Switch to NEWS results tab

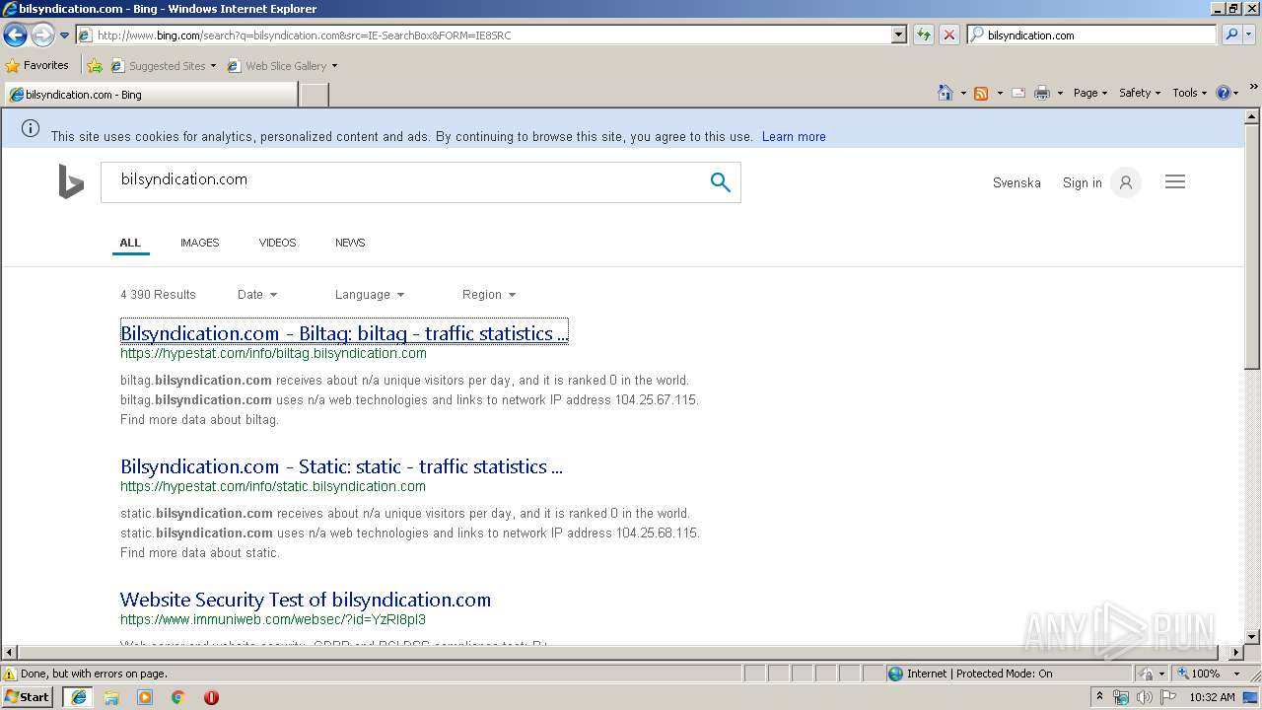[x=350, y=243]
